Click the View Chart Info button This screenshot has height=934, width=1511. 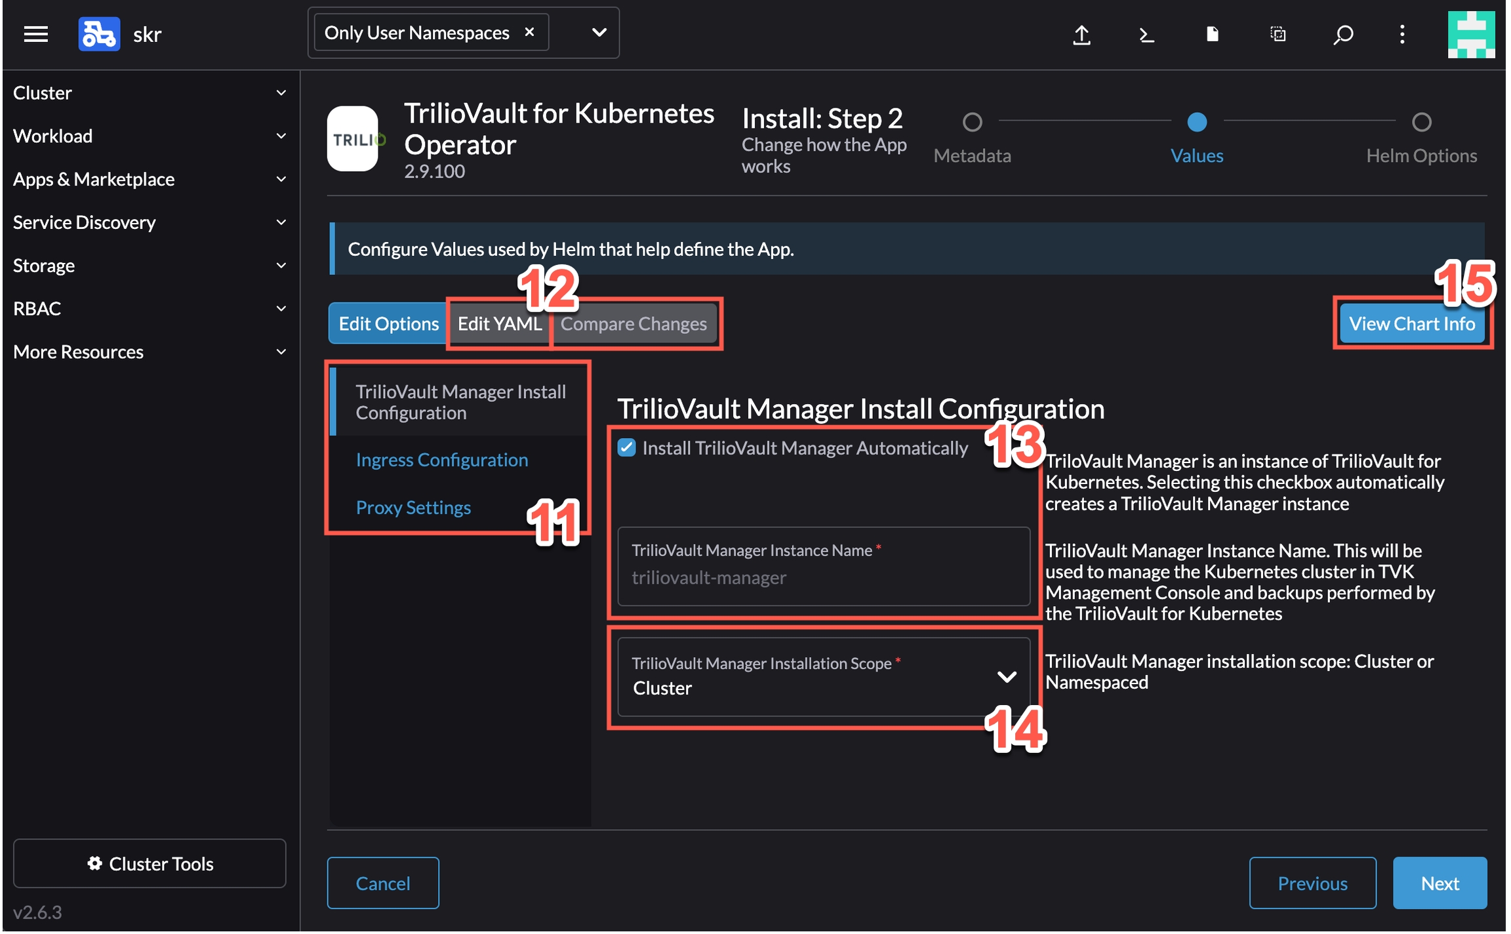[x=1411, y=324]
